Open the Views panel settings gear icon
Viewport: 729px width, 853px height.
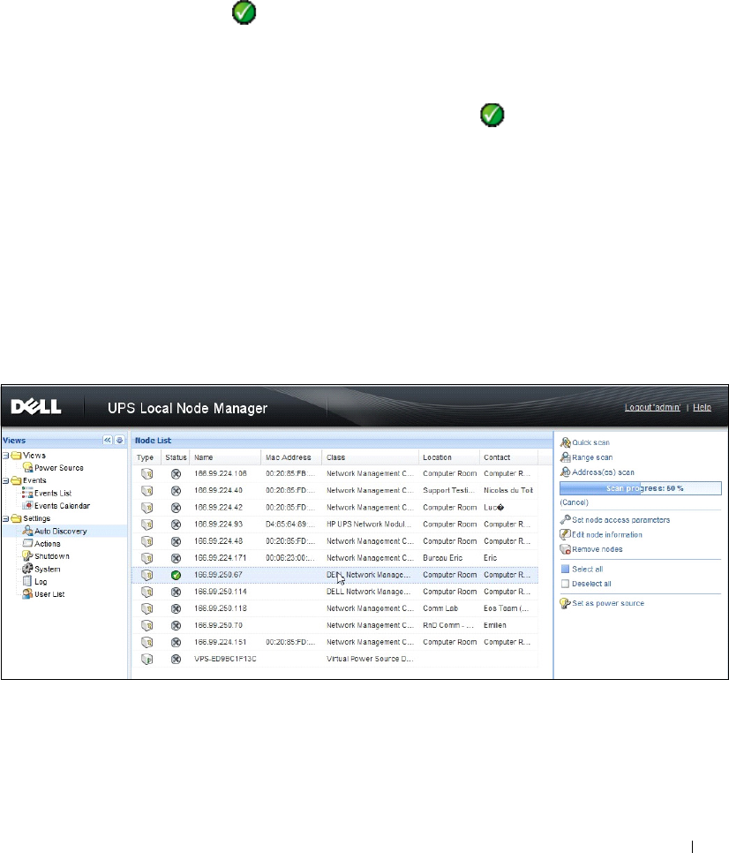(x=120, y=440)
